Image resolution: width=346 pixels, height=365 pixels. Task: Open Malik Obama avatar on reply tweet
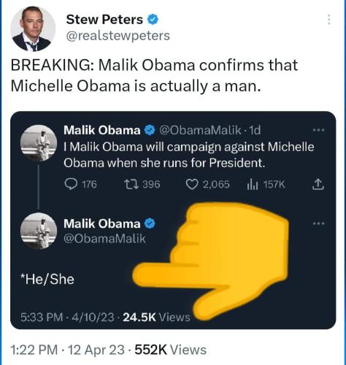[x=39, y=231]
